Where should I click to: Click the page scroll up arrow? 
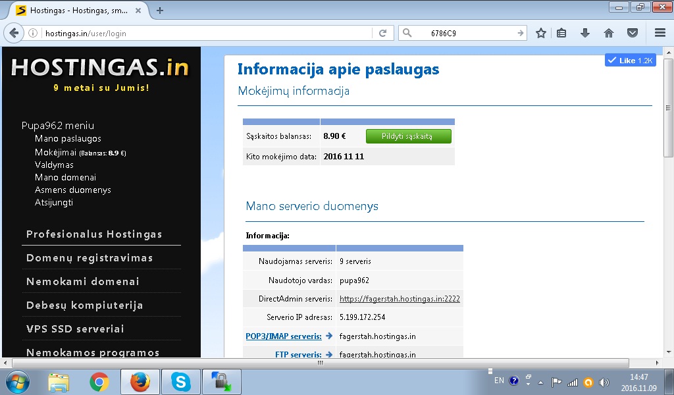tap(668, 52)
